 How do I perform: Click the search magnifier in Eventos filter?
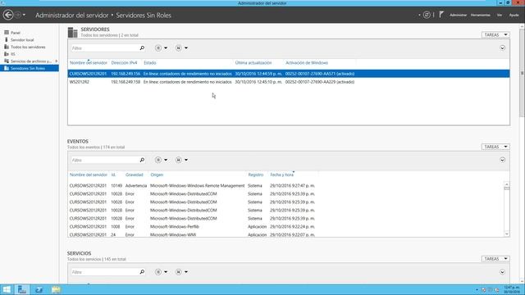(142, 161)
